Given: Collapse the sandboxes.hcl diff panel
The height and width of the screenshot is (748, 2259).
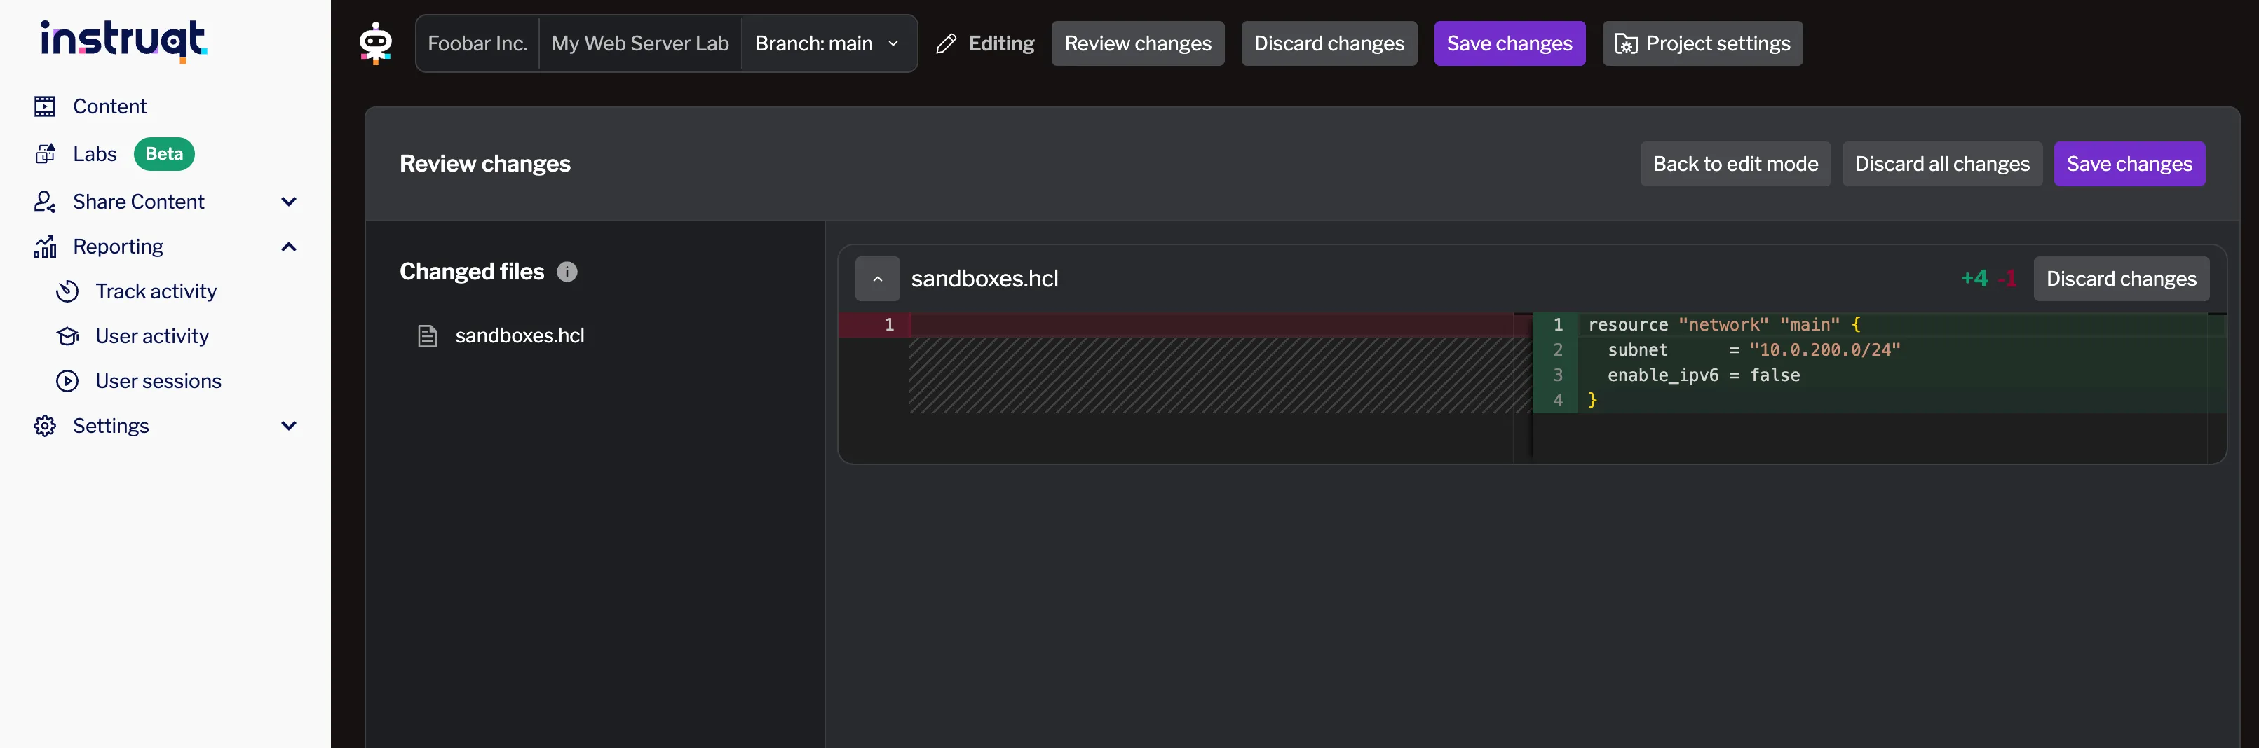Looking at the screenshot, I should pos(877,279).
